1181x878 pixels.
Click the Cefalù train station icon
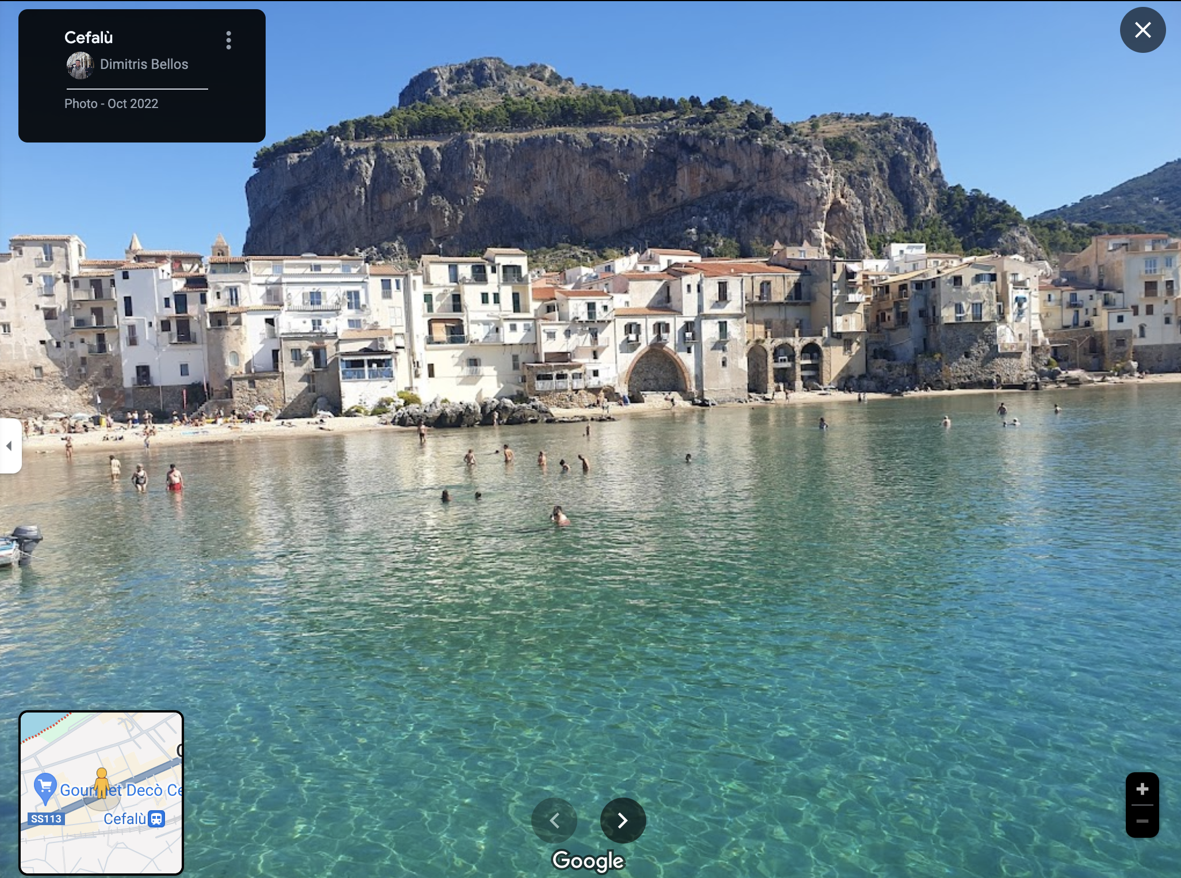click(x=156, y=818)
